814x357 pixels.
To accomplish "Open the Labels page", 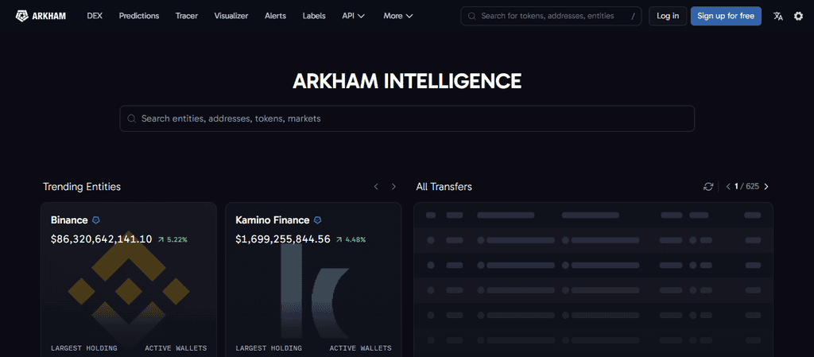I will click(x=314, y=16).
